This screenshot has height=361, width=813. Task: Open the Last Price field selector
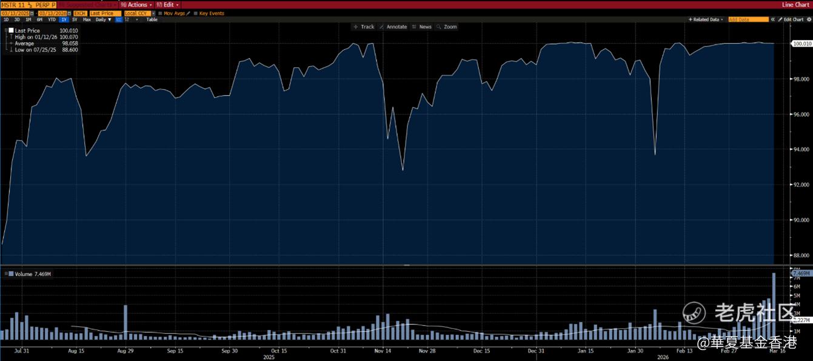pos(105,13)
